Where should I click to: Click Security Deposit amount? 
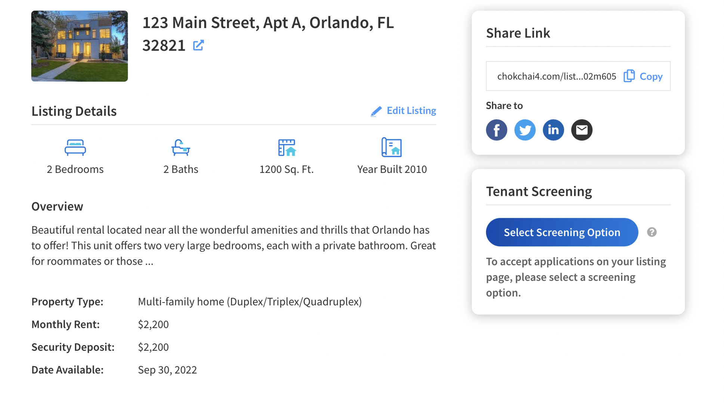(x=153, y=347)
